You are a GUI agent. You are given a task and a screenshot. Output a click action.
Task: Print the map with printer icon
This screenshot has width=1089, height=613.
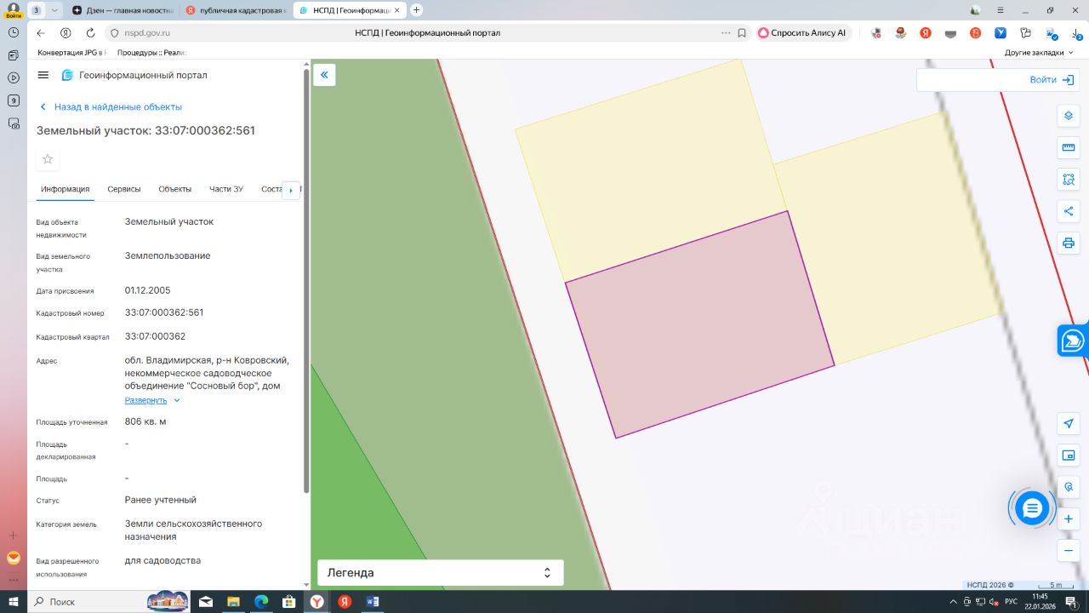[1069, 243]
